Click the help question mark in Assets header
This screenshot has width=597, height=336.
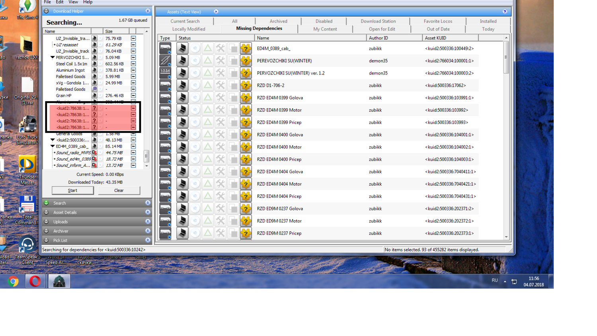(505, 12)
